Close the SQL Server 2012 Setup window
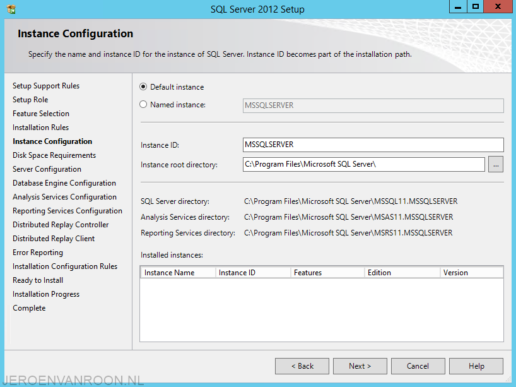This screenshot has height=387, width=516. pyautogui.click(x=498, y=6)
